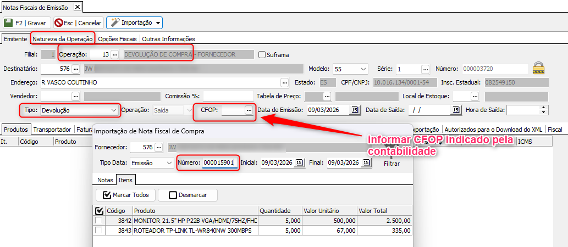568x247 pixels.
Task: Click the Fornecedor lookup button in the dialog
Action: click(159, 147)
